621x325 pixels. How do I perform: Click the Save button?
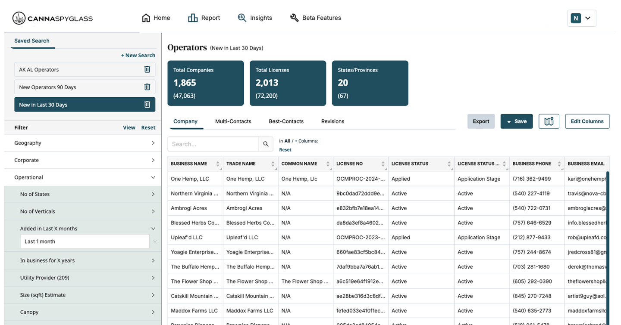517,121
